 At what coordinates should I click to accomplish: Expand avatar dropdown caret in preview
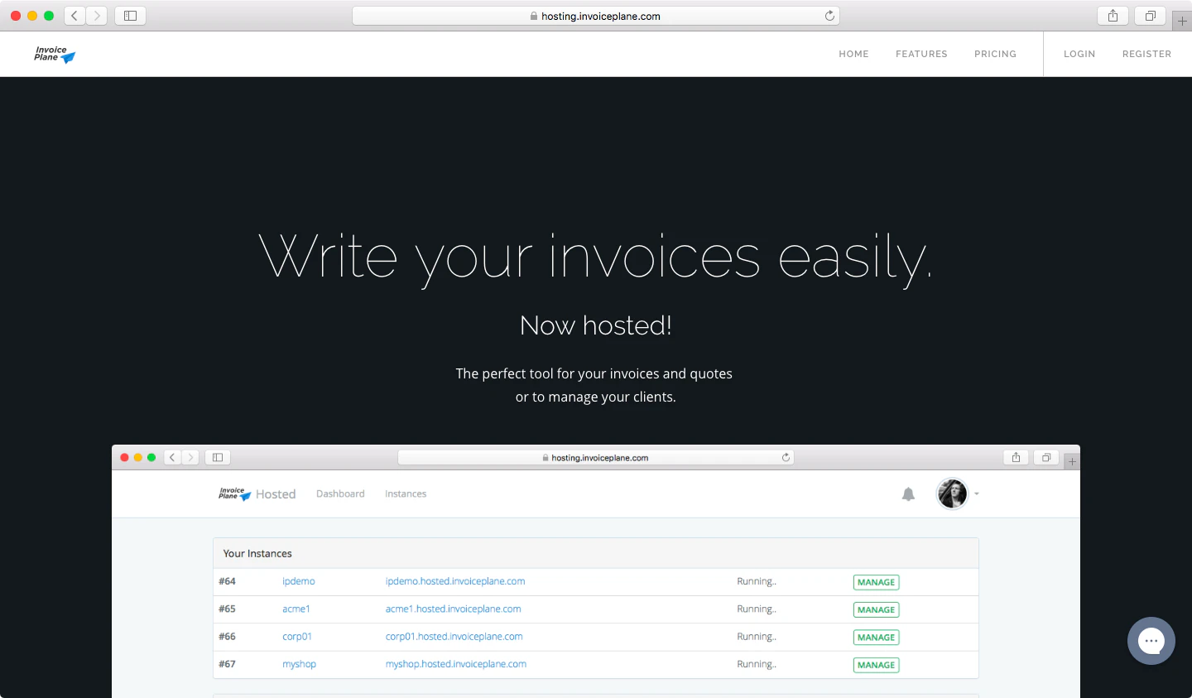coord(977,494)
